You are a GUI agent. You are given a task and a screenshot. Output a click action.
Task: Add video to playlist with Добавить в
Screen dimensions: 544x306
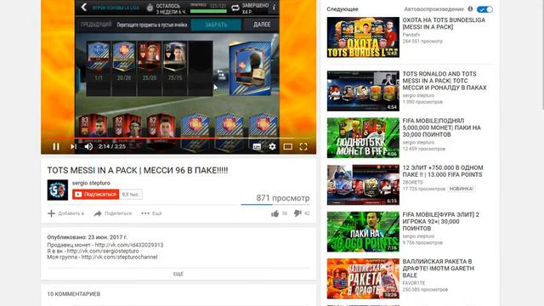click(x=66, y=213)
